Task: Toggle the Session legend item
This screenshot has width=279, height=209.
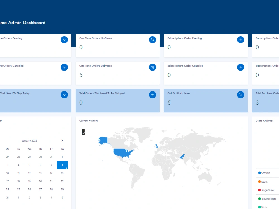Action: tap(264, 173)
